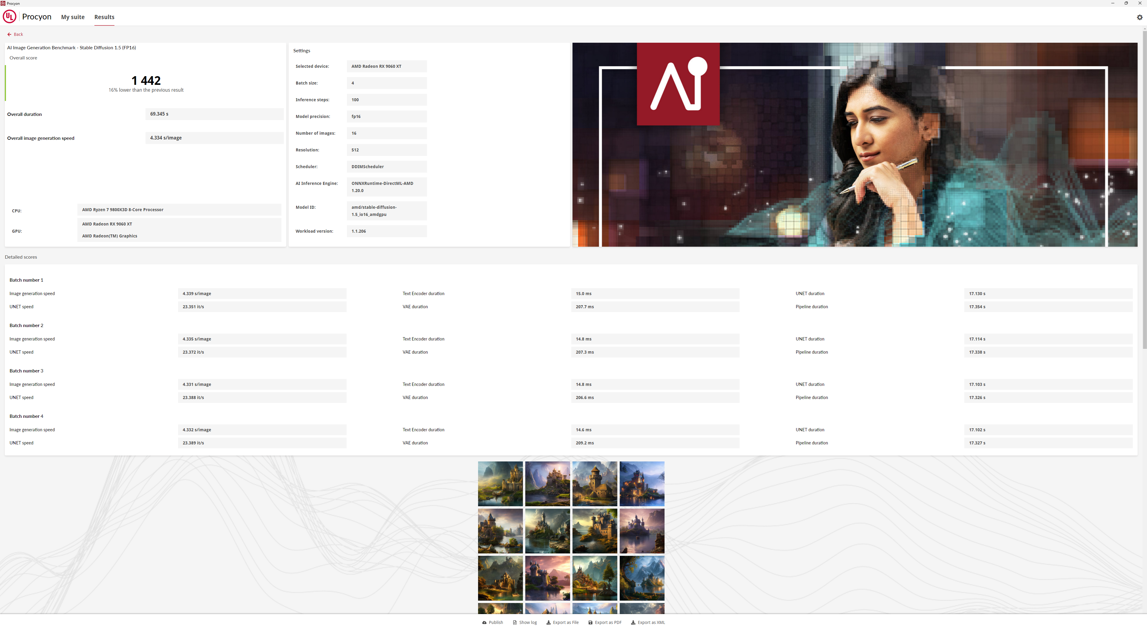Click the Model precision value fp16

tap(387, 116)
